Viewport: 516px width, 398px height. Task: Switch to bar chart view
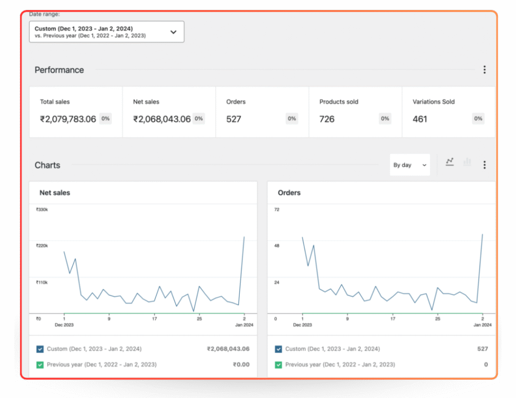pos(467,162)
